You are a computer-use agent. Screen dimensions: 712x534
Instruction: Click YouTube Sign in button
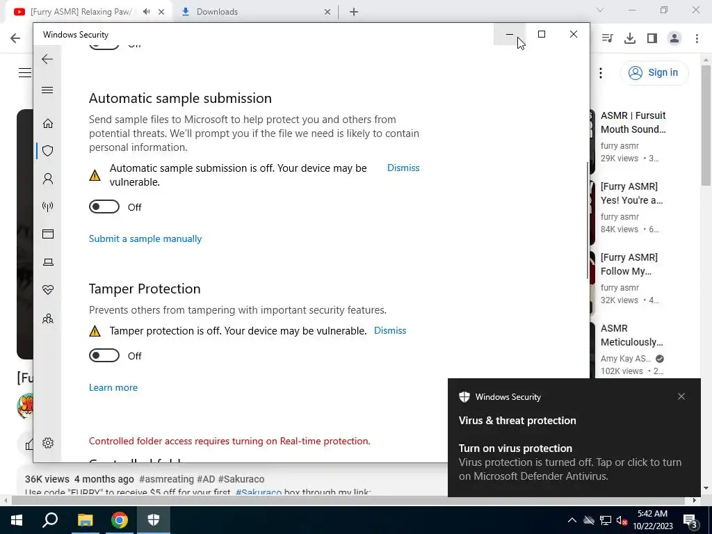(x=654, y=72)
